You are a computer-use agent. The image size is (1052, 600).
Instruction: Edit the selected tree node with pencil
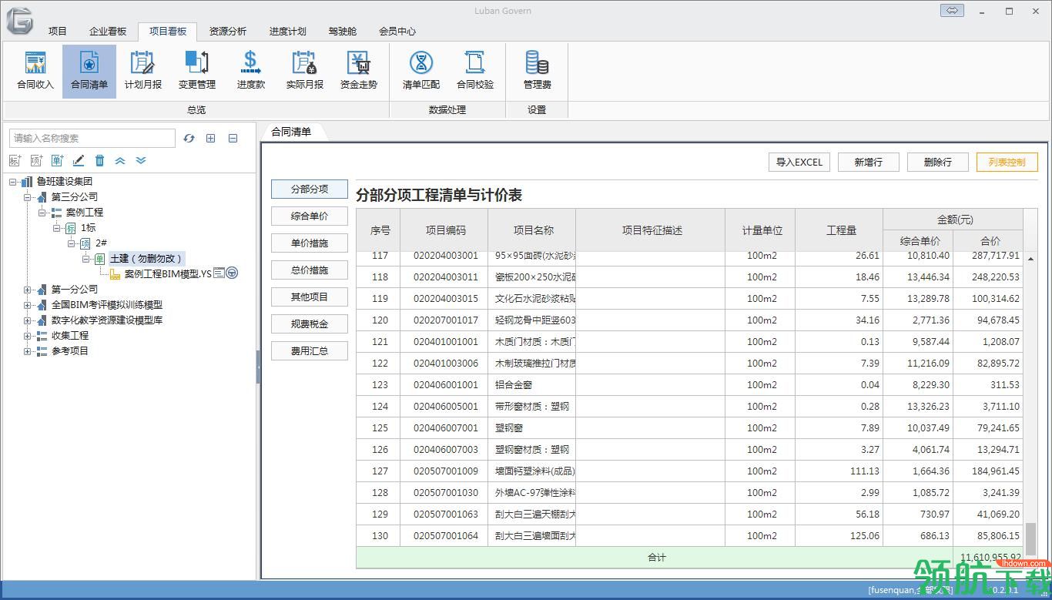pos(78,160)
